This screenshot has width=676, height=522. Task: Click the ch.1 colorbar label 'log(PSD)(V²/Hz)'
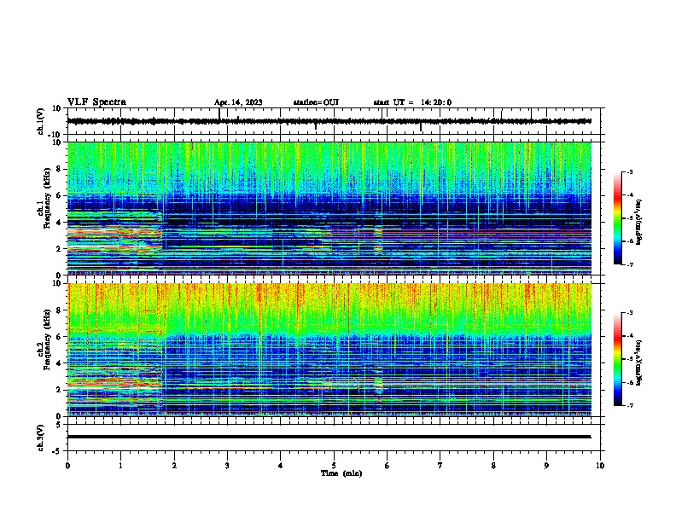click(x=639, y=222)
